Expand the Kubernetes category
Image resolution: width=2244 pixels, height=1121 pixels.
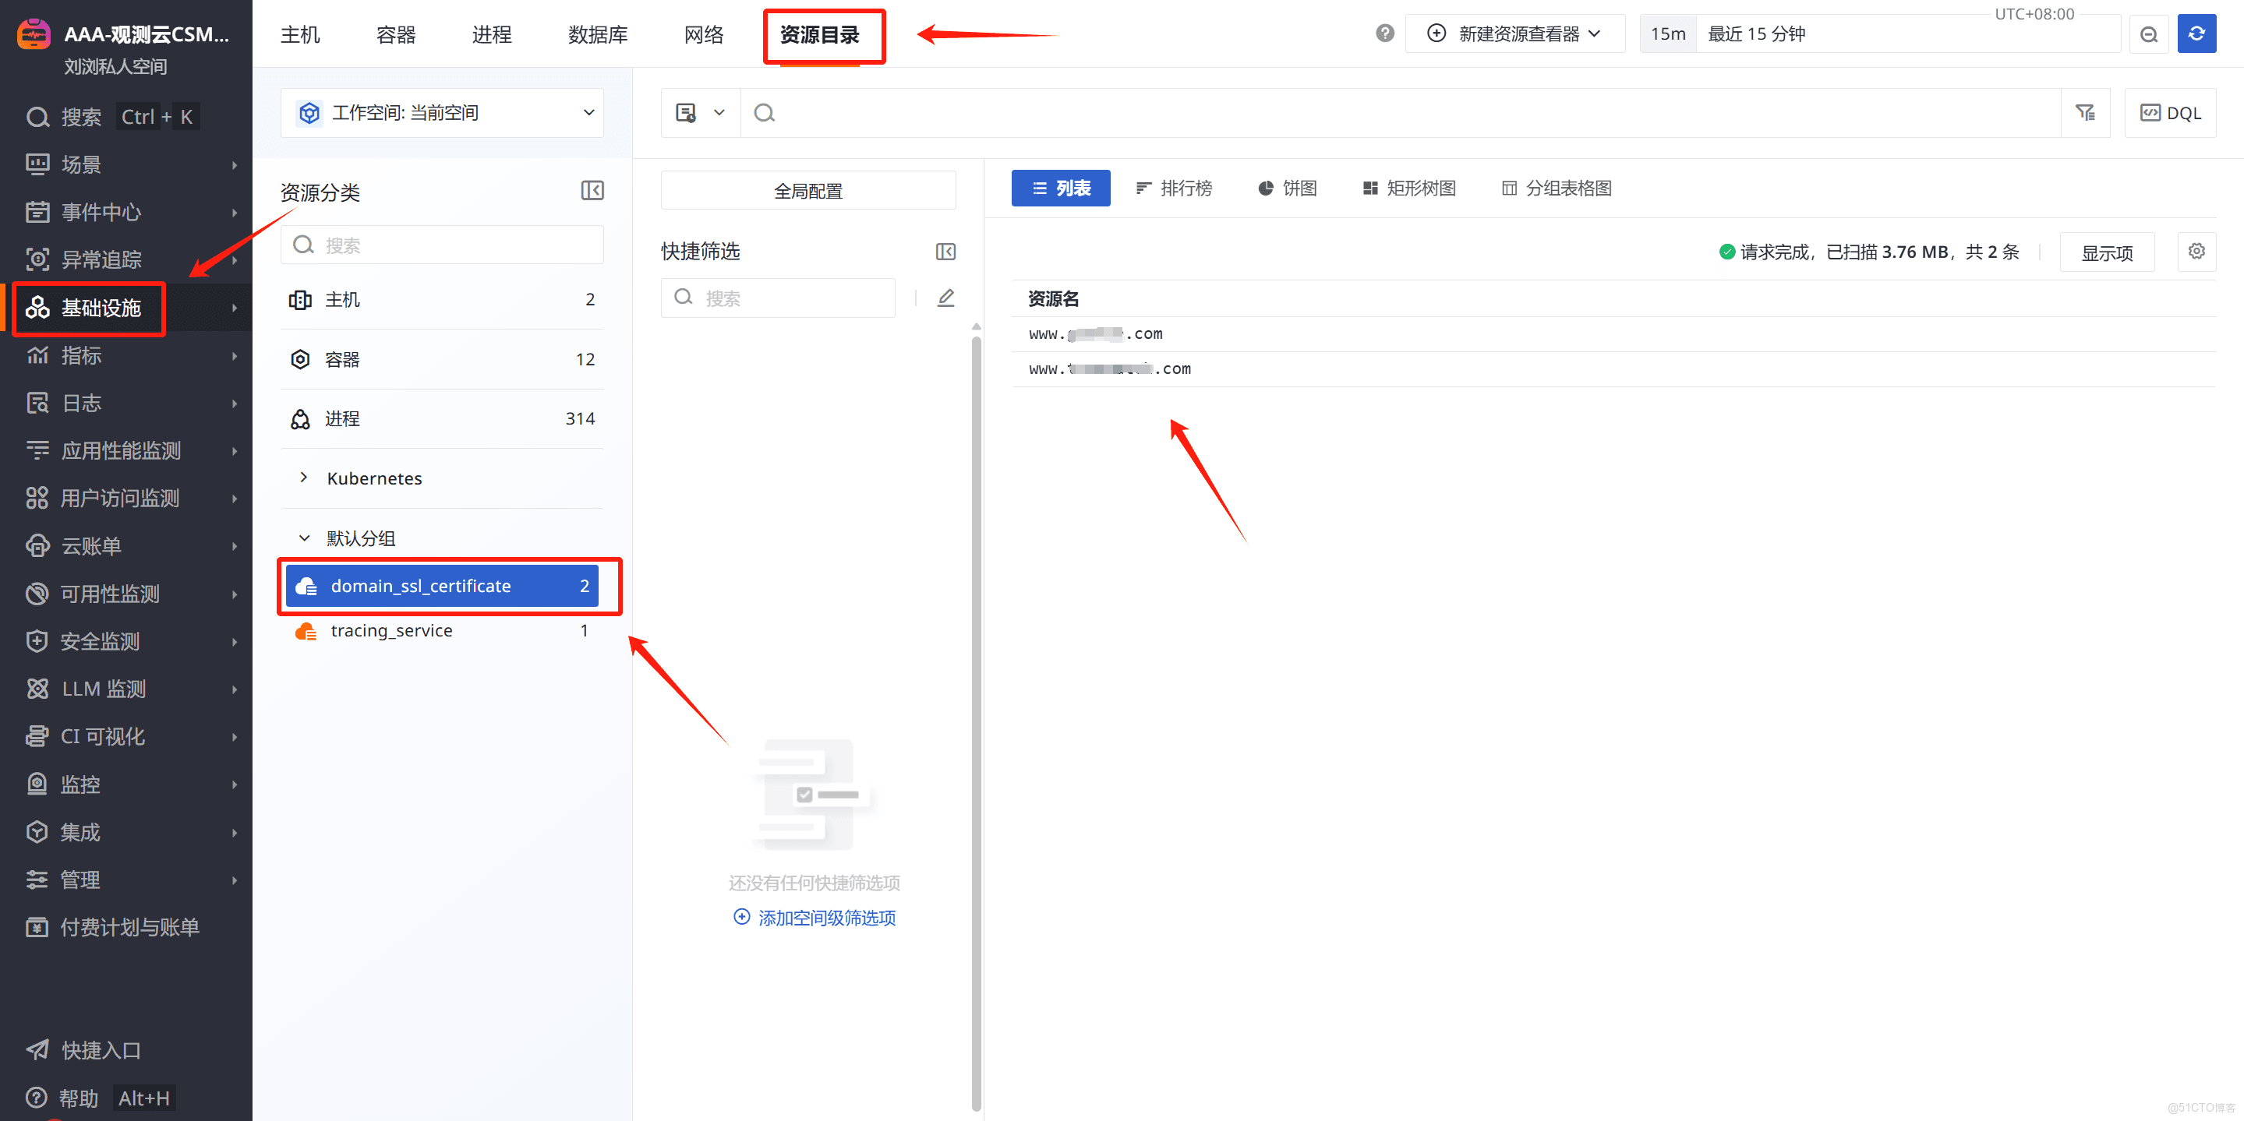[303, 478]
